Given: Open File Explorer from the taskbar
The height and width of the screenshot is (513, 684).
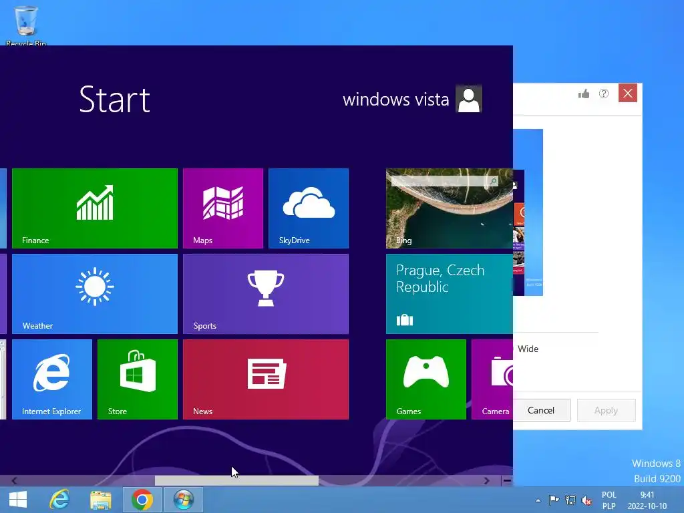Looking at the screenshot, I should (x=101, y=500).
